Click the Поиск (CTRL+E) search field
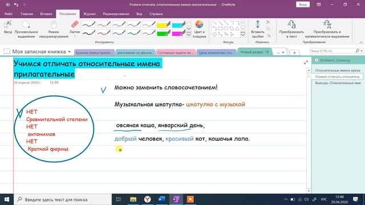The height and width of the screenshot is (205, 365). pos(332,51)
